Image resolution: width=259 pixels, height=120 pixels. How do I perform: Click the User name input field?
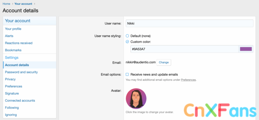click(x=189, y=23)
